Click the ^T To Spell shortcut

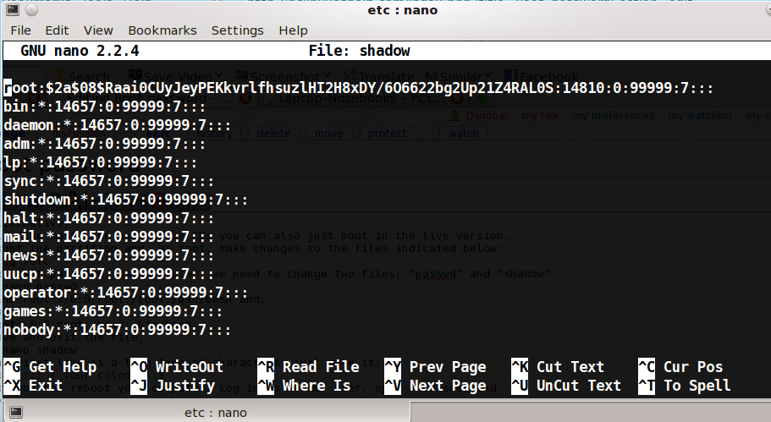[685, 386]
